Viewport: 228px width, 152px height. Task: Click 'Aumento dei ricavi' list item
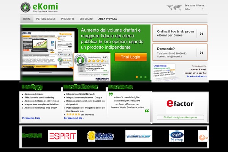pos(34,94)
